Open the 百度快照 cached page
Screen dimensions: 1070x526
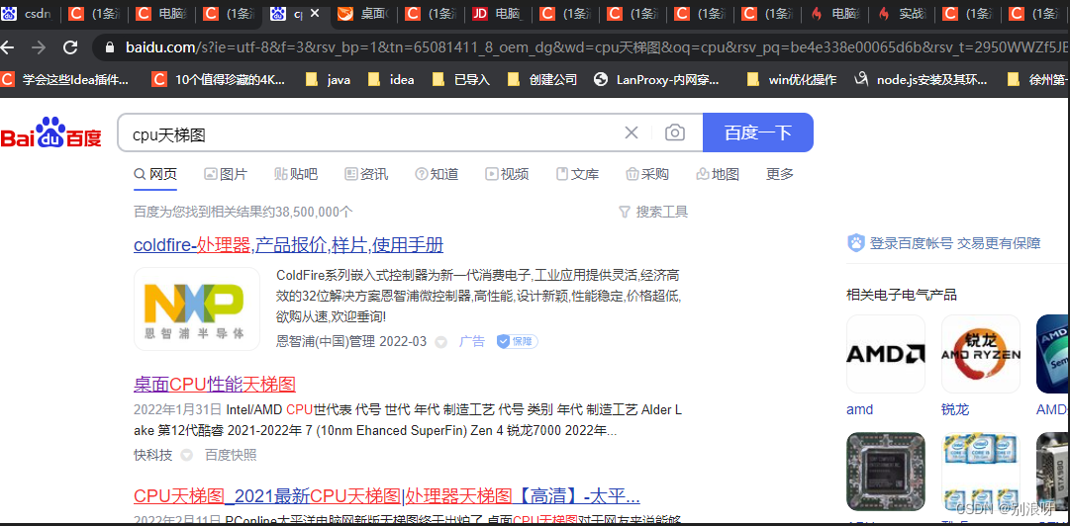231,455
